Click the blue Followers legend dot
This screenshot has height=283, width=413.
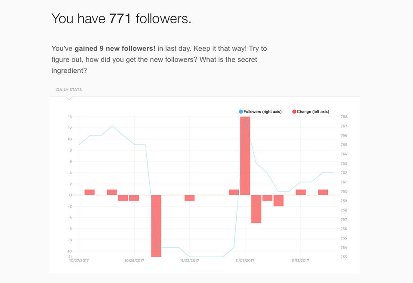point(241,112)
